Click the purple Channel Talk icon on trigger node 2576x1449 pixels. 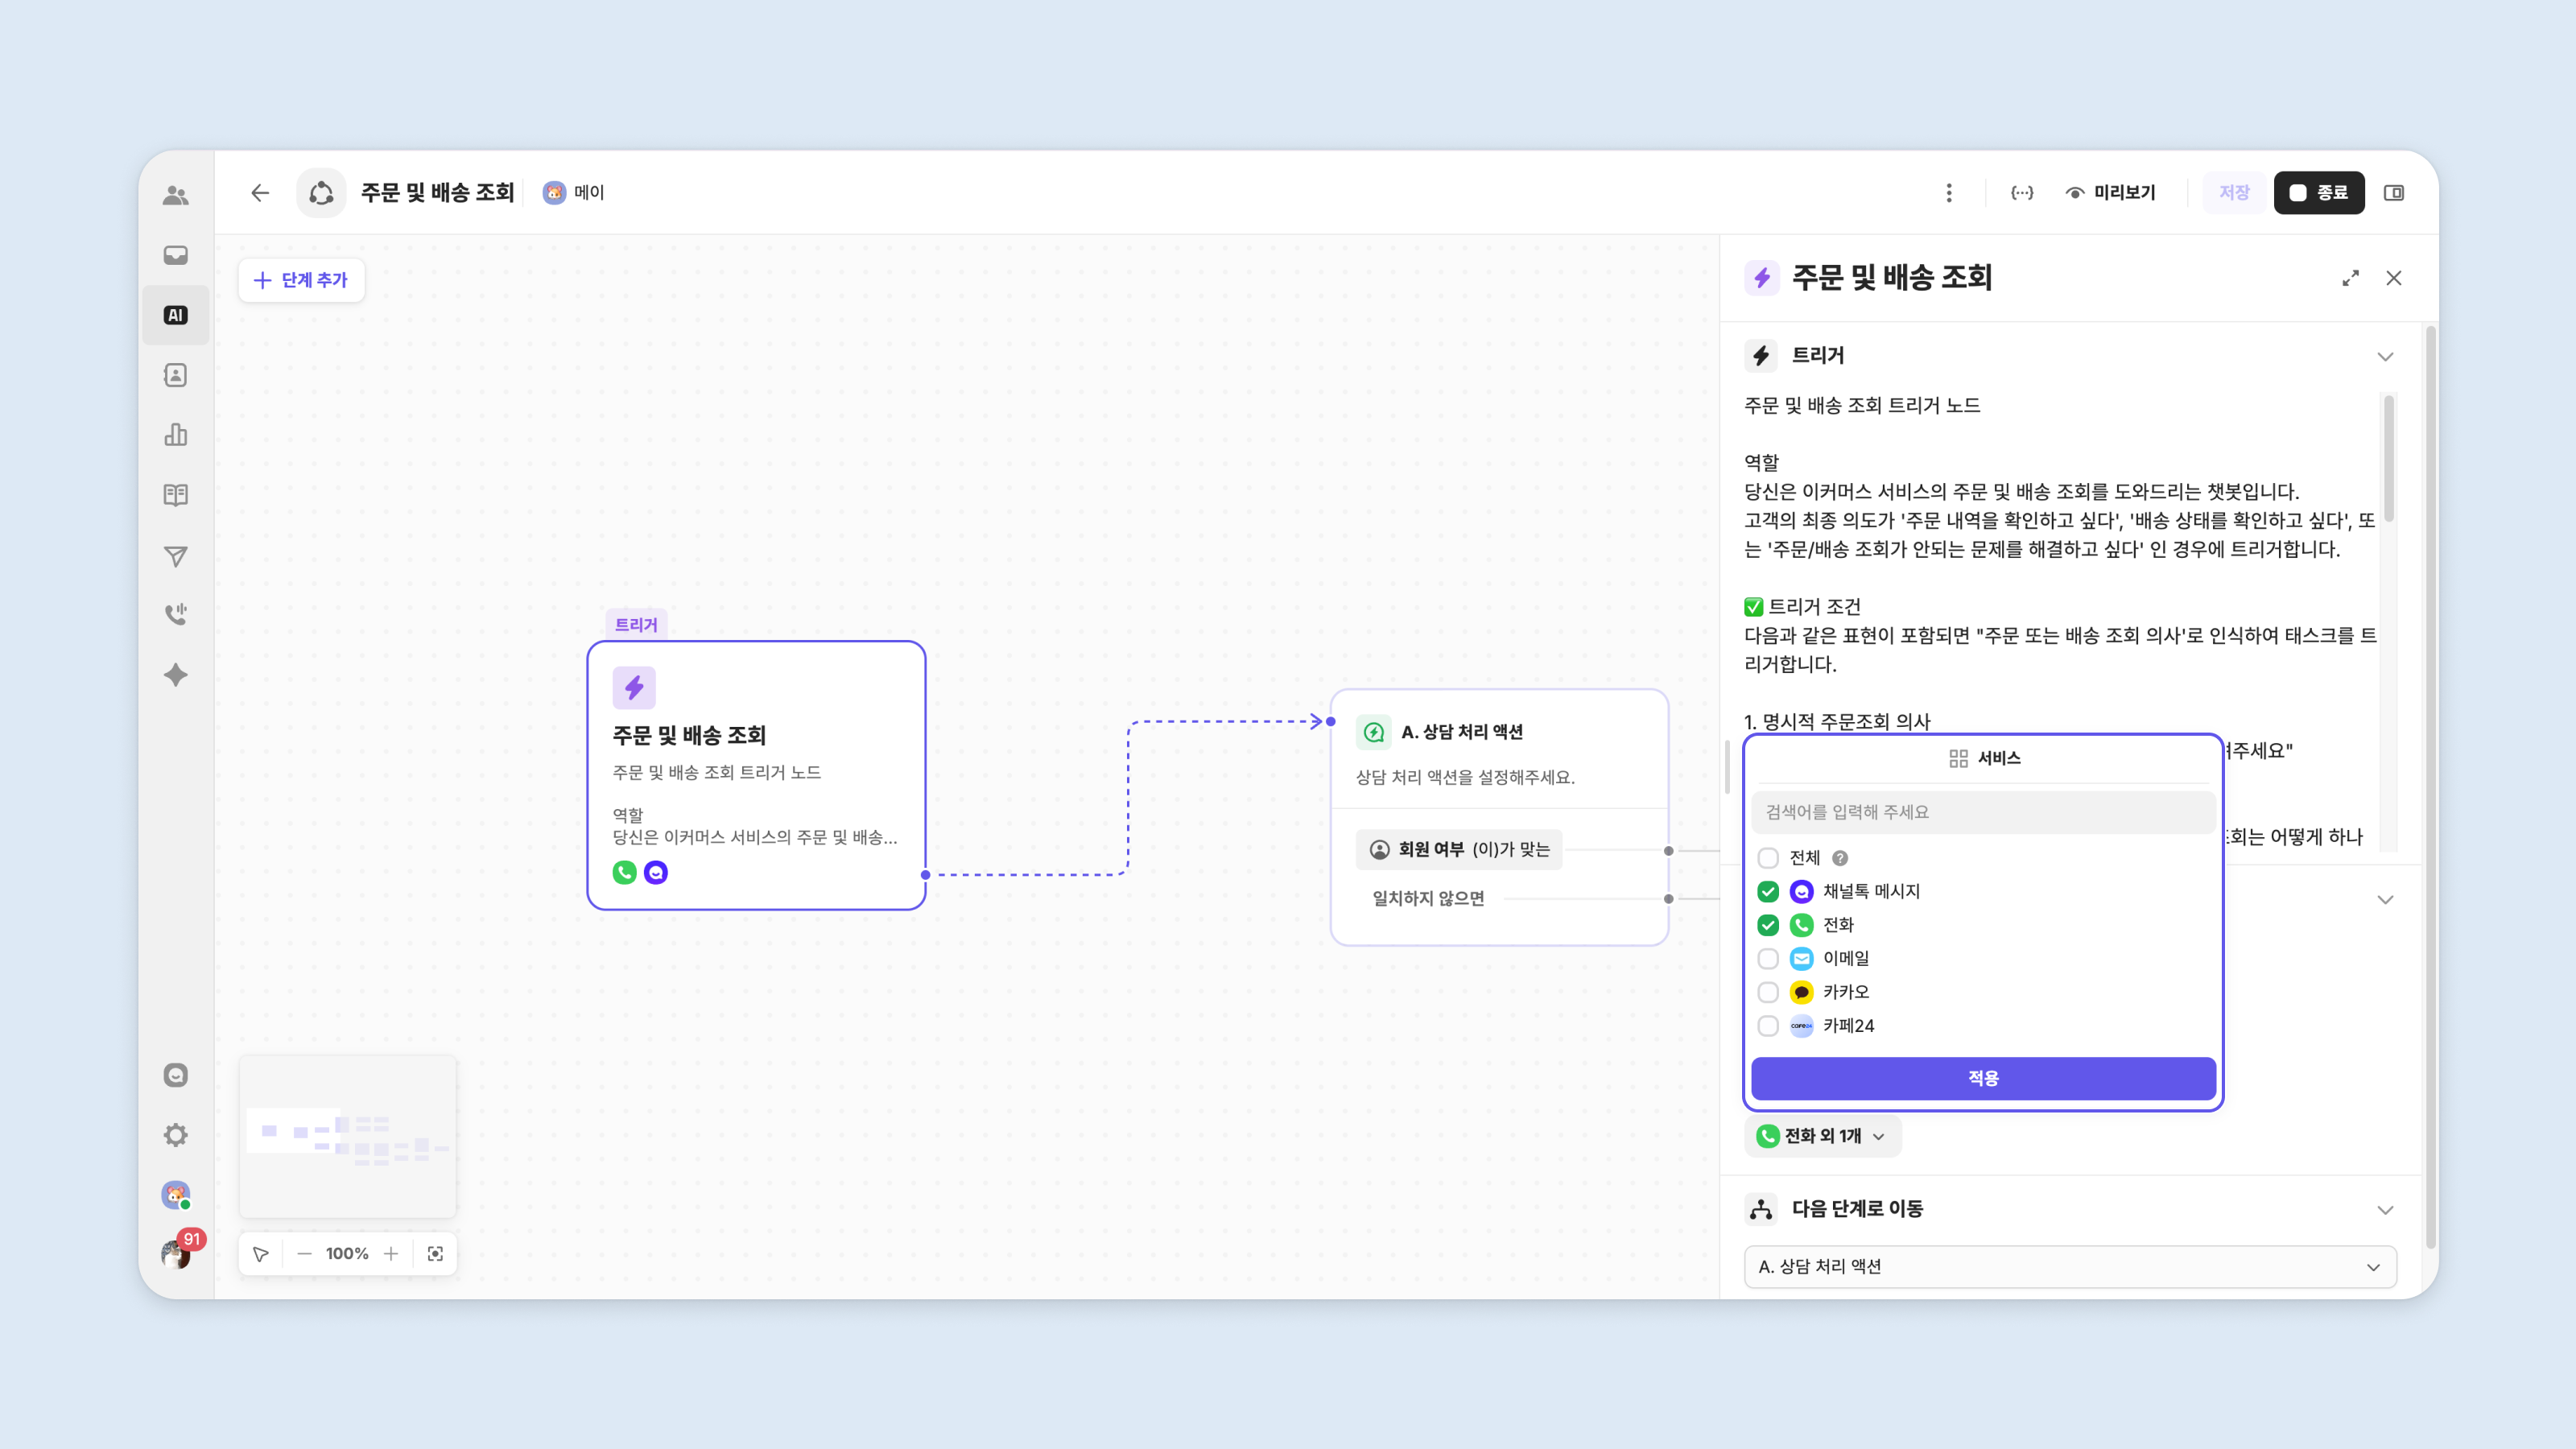click(656, 873)
